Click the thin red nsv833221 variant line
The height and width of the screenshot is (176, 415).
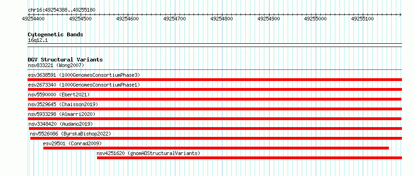click(x=214, y=69)
